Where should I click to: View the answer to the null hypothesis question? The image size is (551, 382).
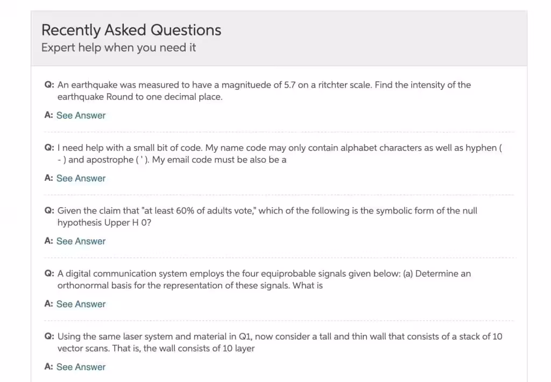click(81, 241)
